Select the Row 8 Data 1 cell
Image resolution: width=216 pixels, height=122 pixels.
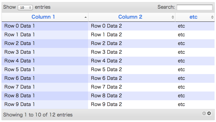click(19, 96)
